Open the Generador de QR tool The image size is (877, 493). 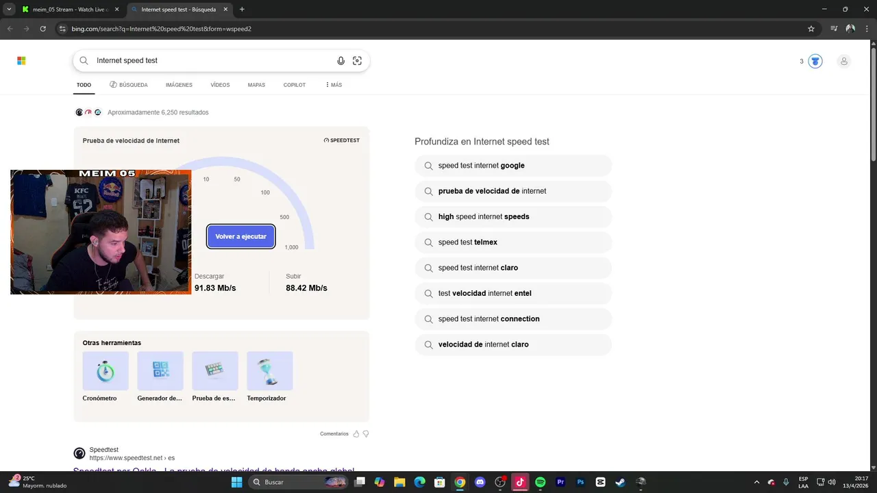coord(160,377)
